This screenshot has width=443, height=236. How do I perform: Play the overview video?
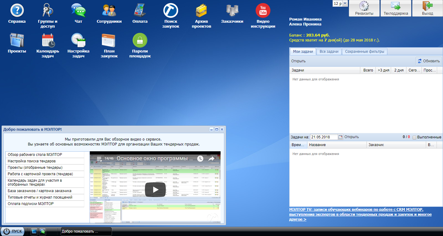pyautogui.click(x=155, y=190)
